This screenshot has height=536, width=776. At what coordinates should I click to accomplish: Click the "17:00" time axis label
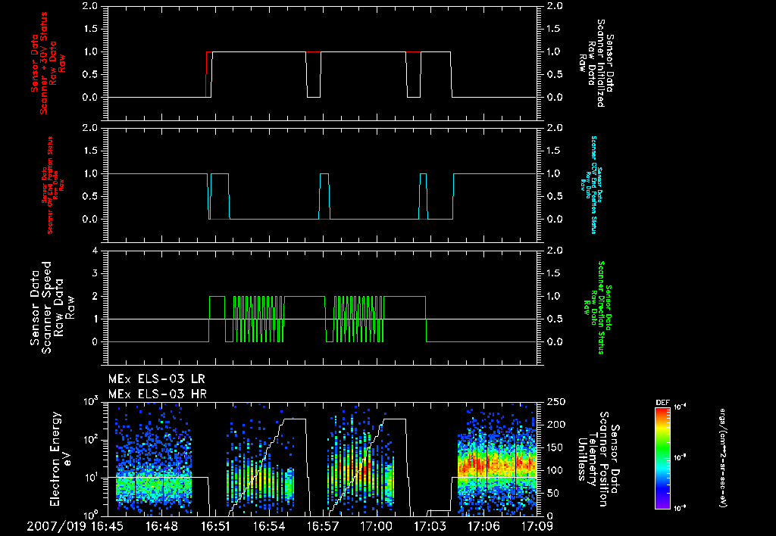376,526
